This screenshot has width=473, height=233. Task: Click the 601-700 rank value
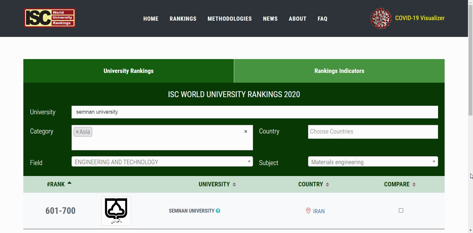(60, 211)
